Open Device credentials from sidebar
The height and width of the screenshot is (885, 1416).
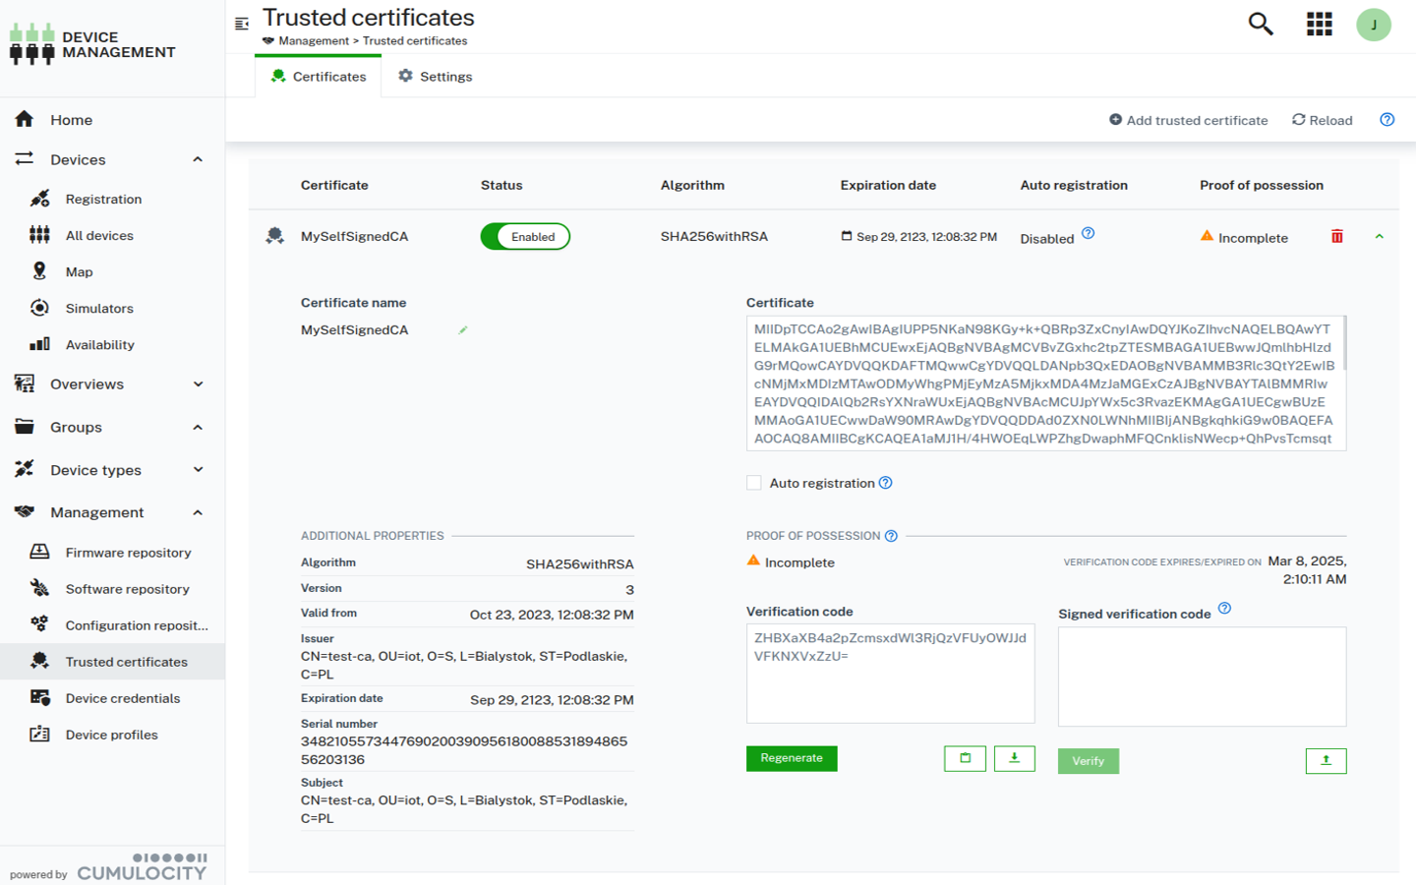pyautogui.click(x=122, y=698)
